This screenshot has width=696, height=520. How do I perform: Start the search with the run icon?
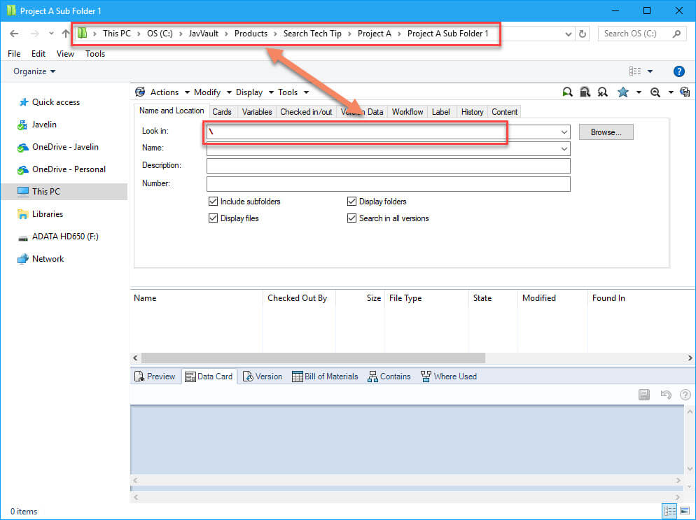(568, 92)
